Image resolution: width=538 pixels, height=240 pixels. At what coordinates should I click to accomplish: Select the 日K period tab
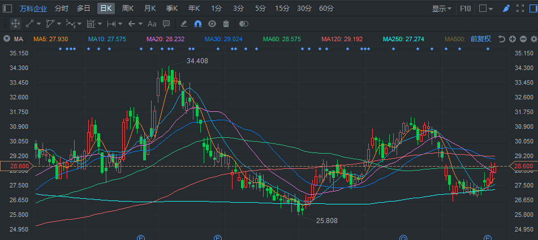point(106,8)
